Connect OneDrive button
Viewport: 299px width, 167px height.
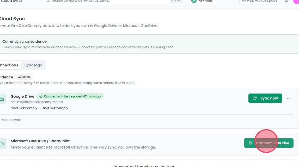269,143
